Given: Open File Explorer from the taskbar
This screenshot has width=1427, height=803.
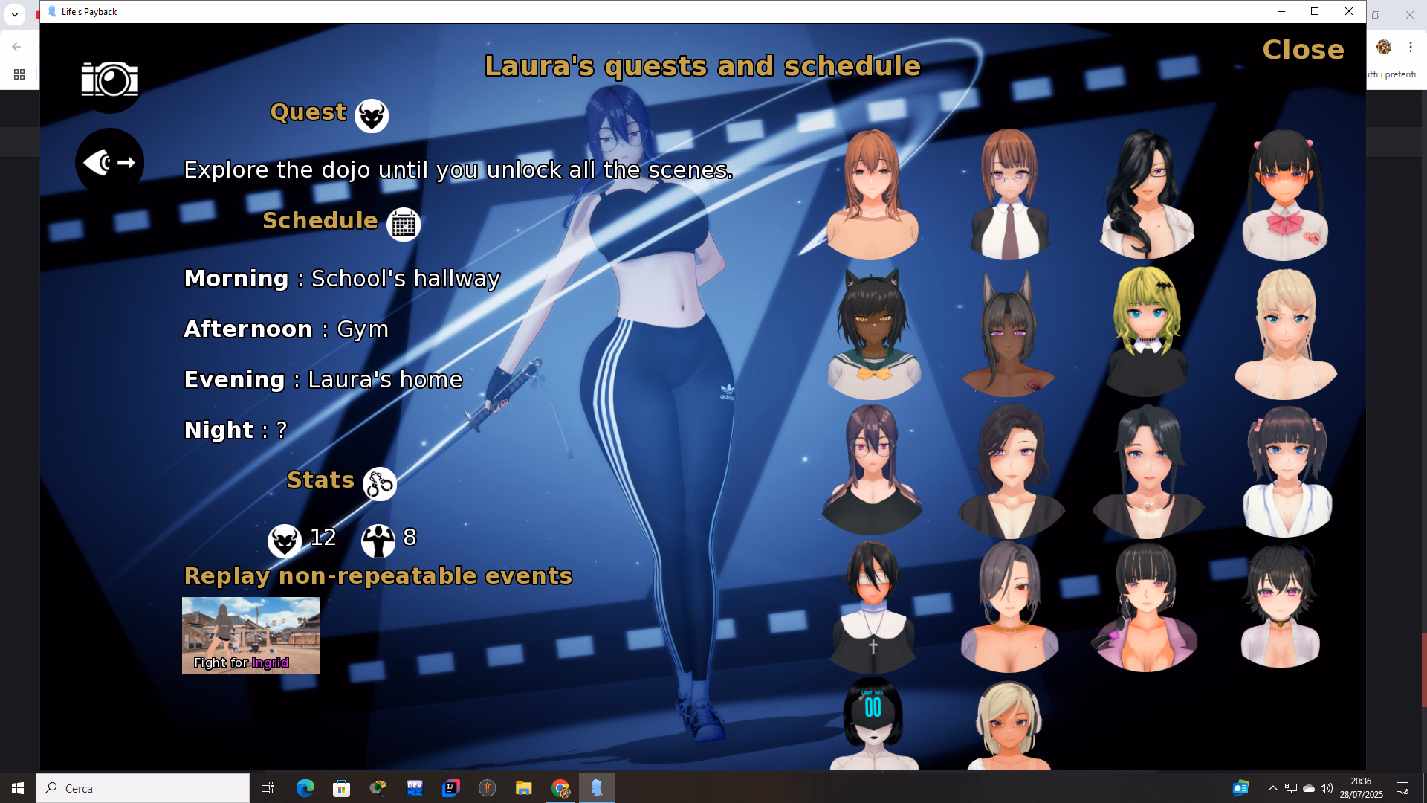Looking at the screenshot, I should [524, 788].
